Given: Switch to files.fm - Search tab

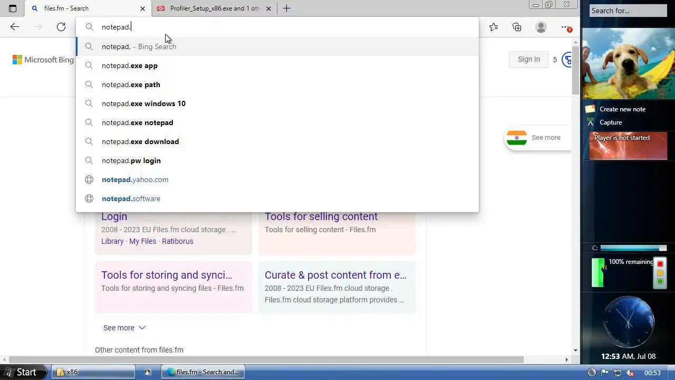Looking at the screenshot, I should pyautogui.click(x=88, y=8).
